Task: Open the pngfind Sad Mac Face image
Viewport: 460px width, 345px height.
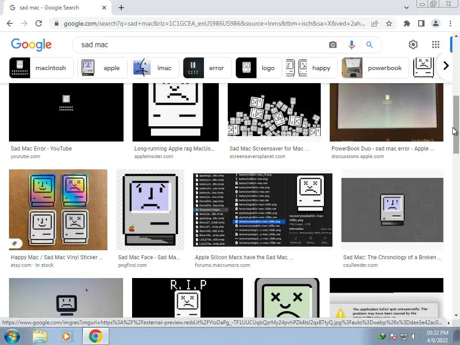Action: [150, 210]
